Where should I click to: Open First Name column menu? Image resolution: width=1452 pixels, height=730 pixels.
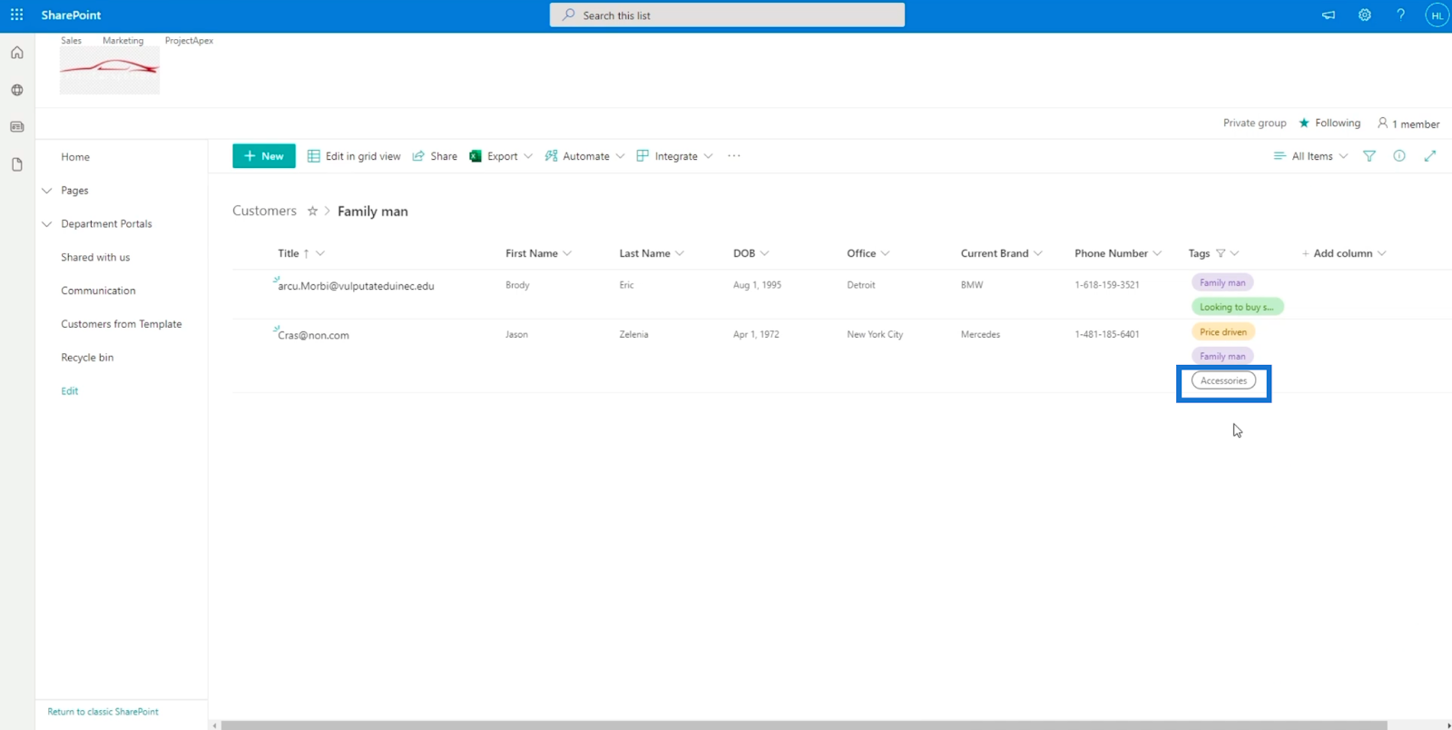coord(567,253)
